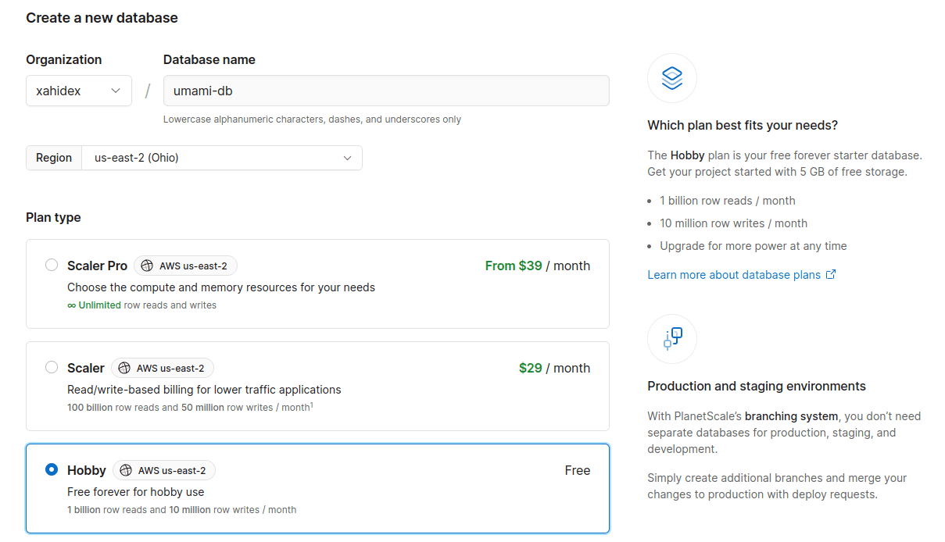Image resolution: width=945 pixels, height=542 pixels.
Task: Click the AWS us-east-2 badge on Scaler Pro
Action: [x=185, y=266]
